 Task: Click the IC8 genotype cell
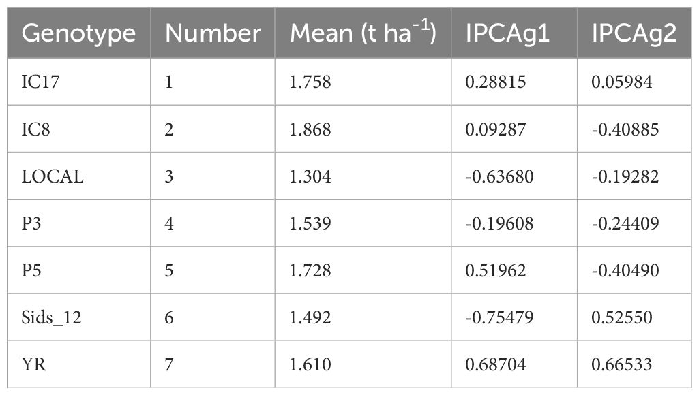coord(35,130)
